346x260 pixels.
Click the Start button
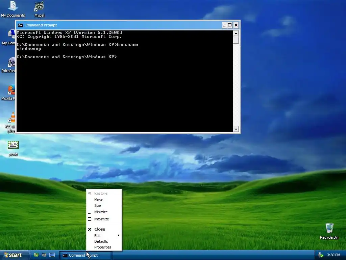[15, 255]
